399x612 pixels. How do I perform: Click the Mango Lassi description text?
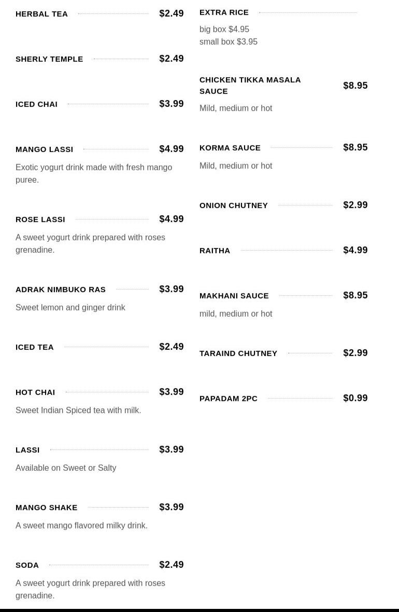[94, 173]
